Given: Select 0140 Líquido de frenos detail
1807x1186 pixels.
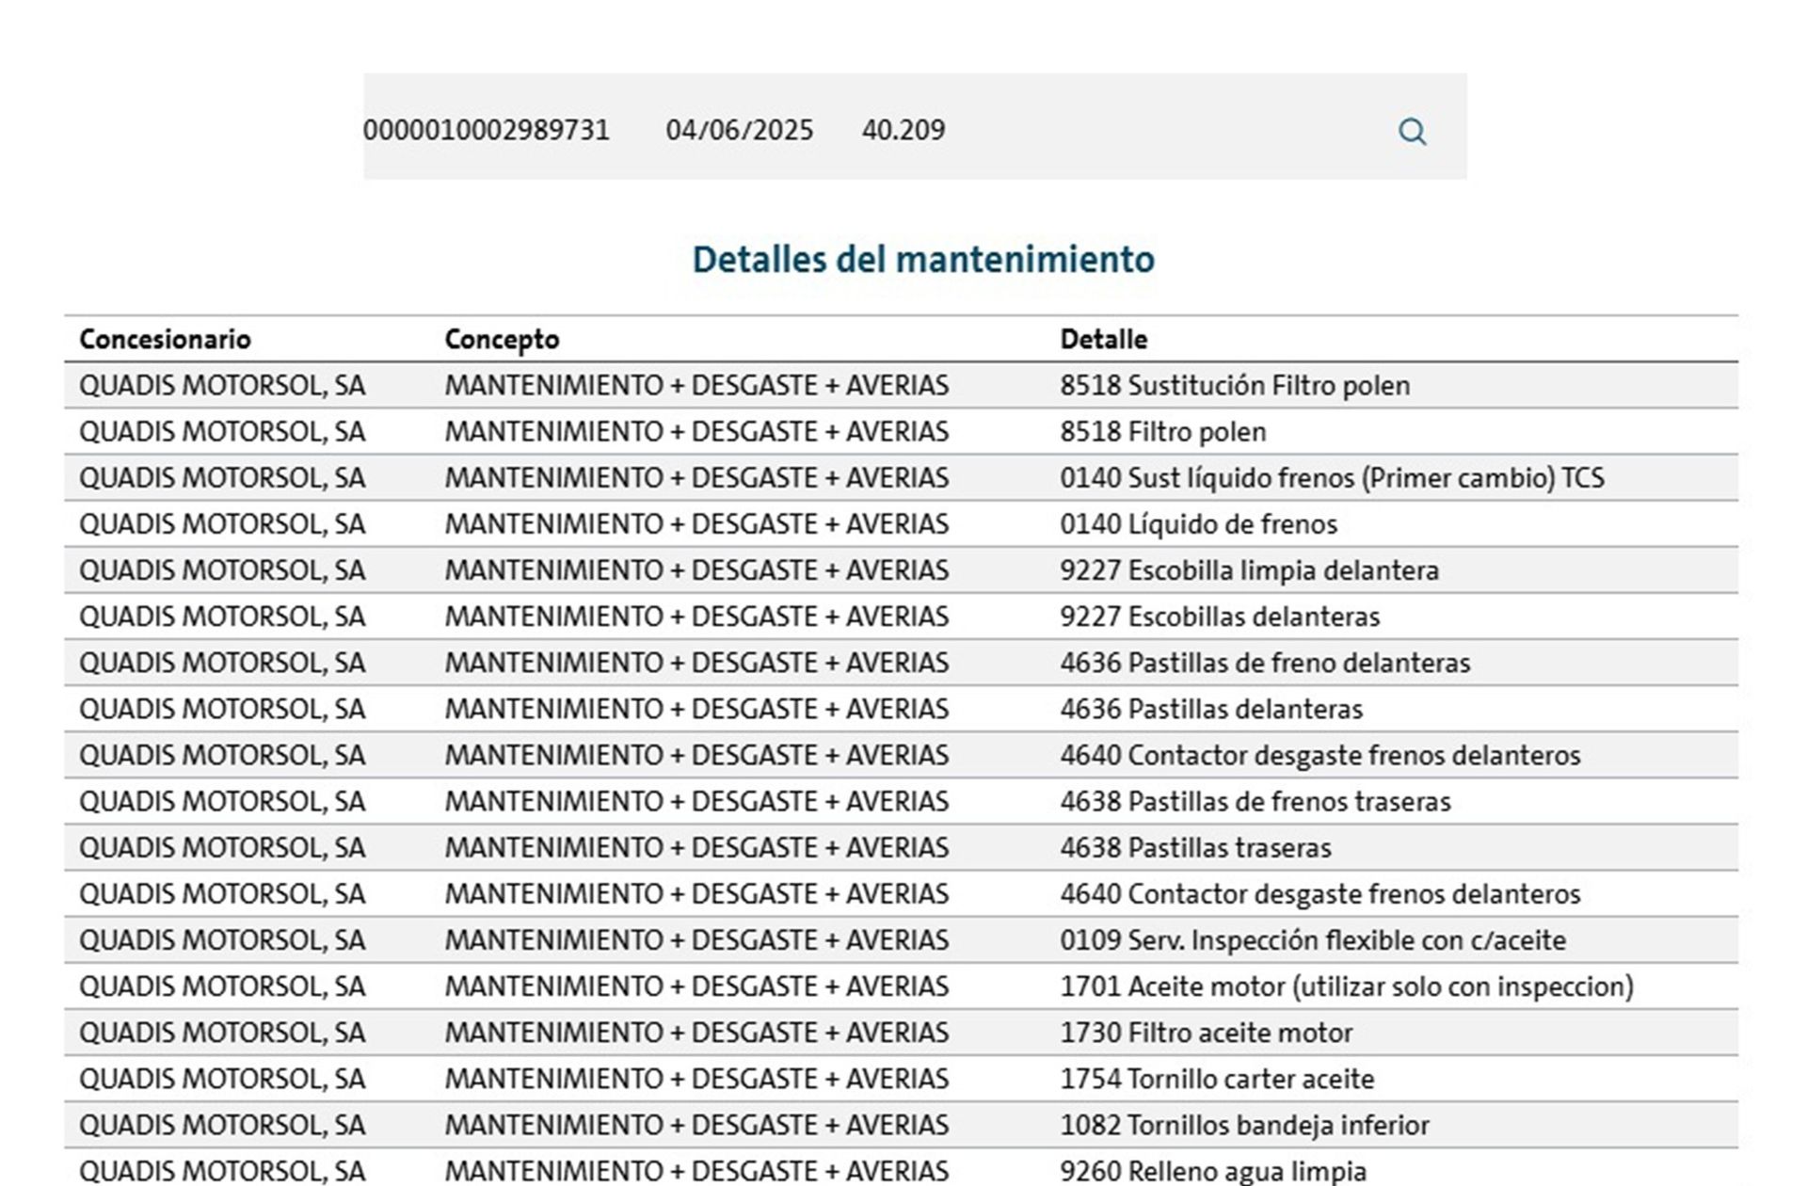Looking at the screenshot, I should coord(1198,524).
